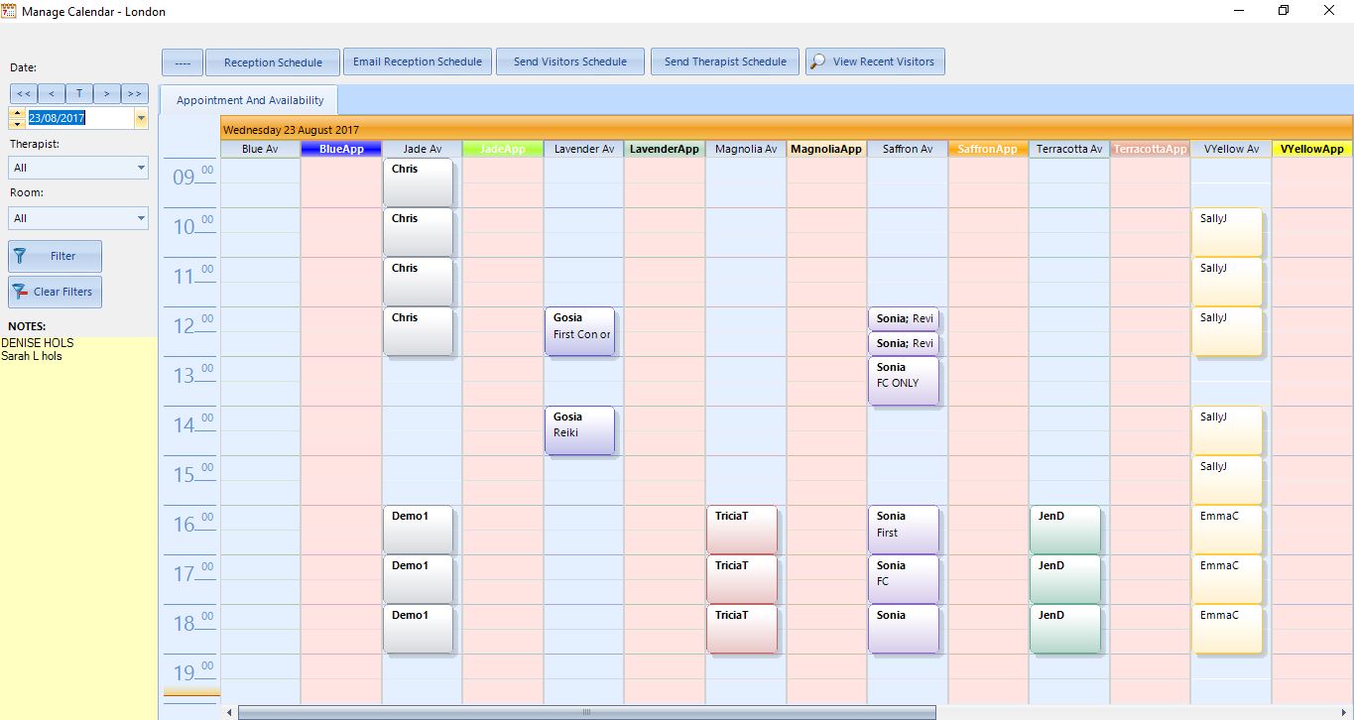This screenshot has height=720, width=1354.
Task: Click the VYellow Av column header
Action: 1231,150
